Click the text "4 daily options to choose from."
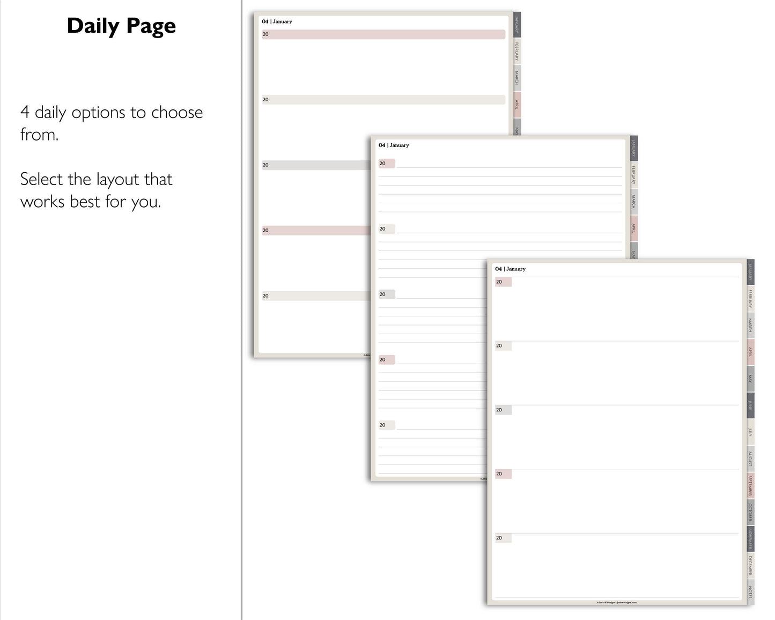Screen dimensions: 775x620 coord(112,123)
